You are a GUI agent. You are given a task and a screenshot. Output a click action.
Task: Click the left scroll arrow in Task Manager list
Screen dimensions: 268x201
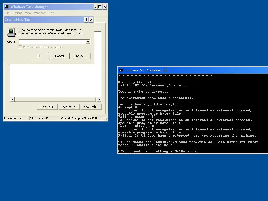point(12,99)
